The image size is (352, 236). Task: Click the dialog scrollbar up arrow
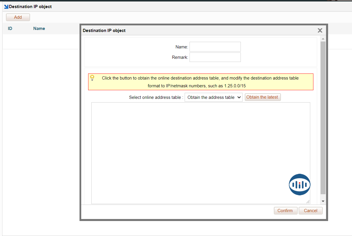coord(323,39)
